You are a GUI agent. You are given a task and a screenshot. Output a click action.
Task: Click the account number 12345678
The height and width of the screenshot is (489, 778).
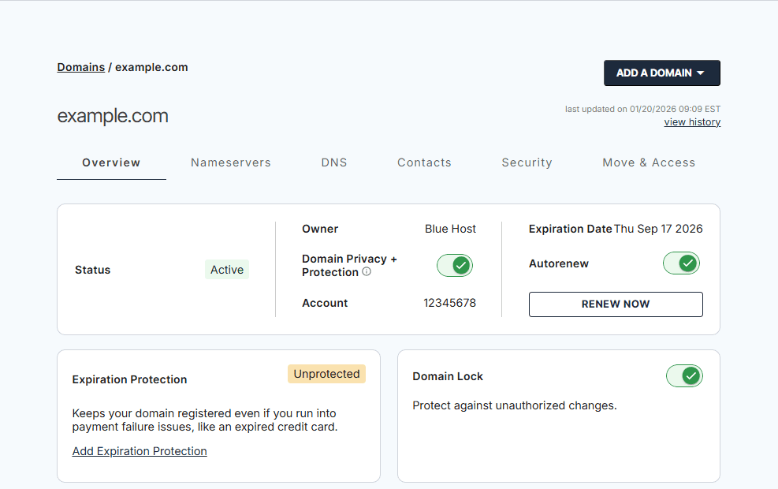pyautogui.click(x=449, y=303)
